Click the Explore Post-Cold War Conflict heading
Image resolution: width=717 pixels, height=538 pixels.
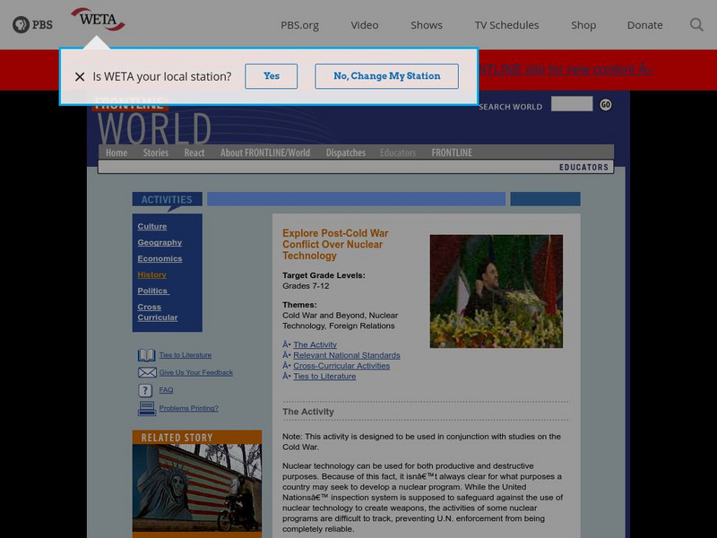tap(335, 244)
